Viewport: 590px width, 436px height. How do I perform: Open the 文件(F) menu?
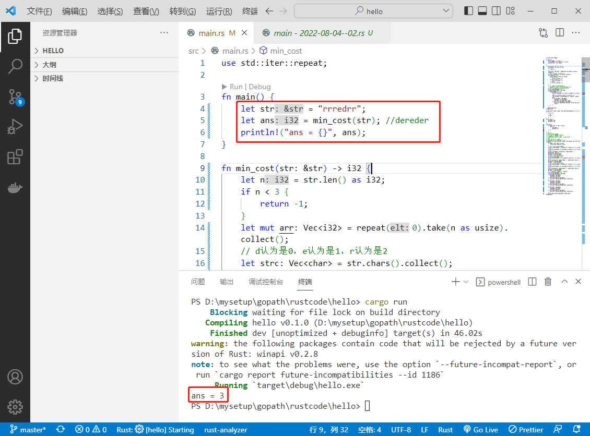39,11
